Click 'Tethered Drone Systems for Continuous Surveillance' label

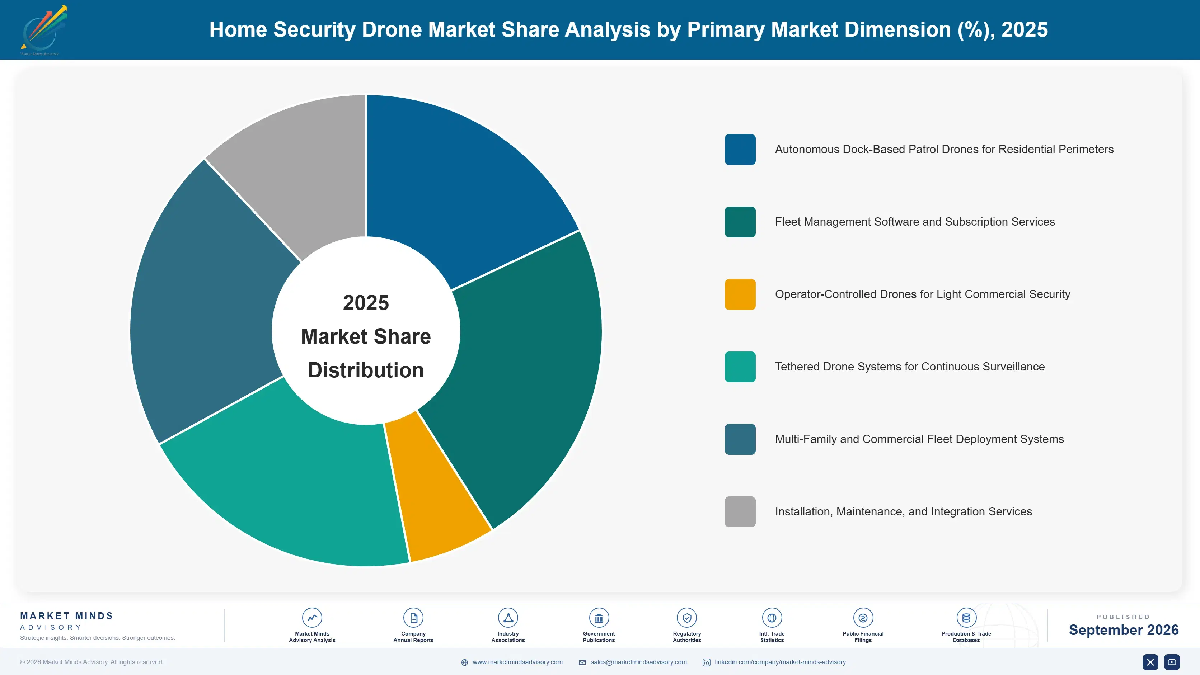pos(909,367)
